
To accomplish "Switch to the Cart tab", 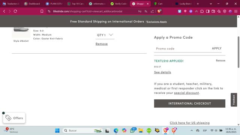I will tap(162, 4).
